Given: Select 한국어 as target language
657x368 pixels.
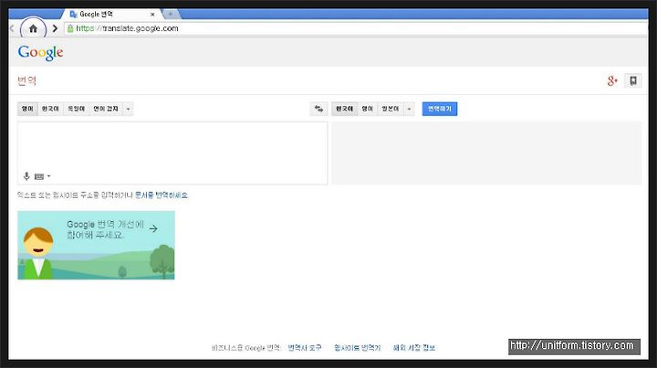Looking at the screenshot, I should coord(344,109).
